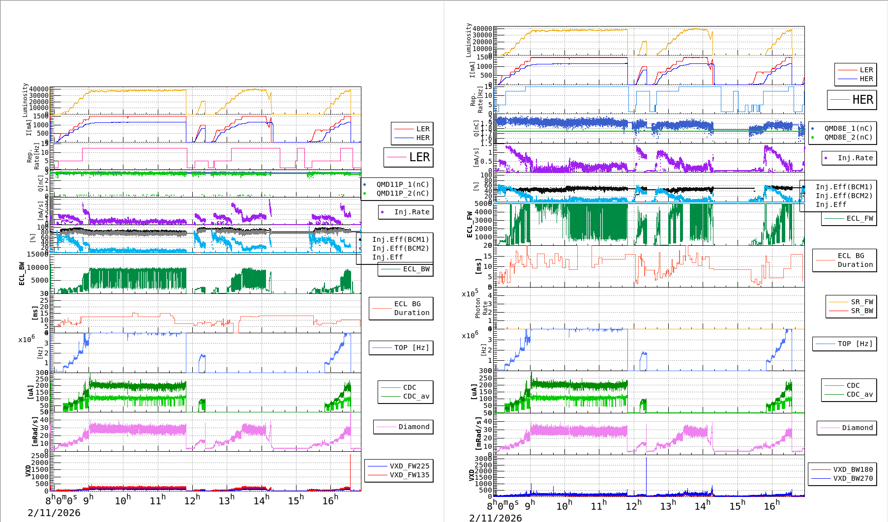
Task: Click the 12h tick on left time axis
Action: (x=192, y=500)
